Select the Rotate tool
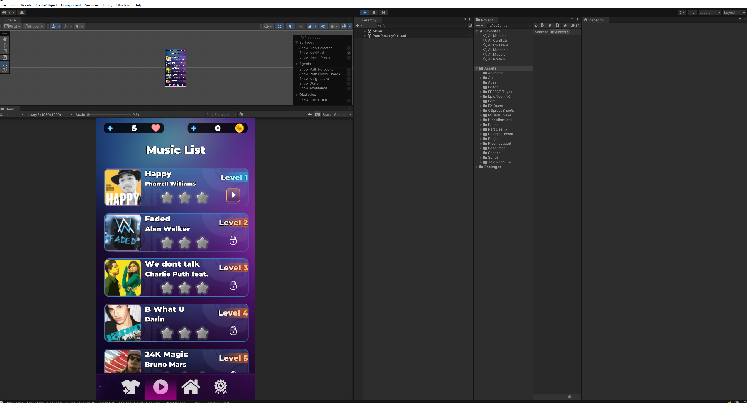The width and height of the screenshot is (747, 403). [x=5, y=51]
